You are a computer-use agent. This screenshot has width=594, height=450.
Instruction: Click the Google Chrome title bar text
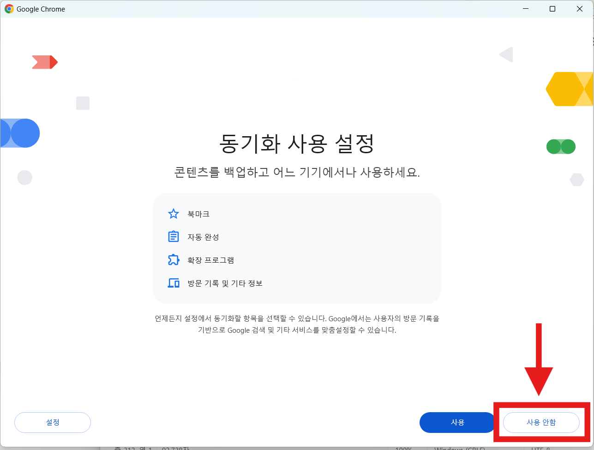[x=41, y=9]
